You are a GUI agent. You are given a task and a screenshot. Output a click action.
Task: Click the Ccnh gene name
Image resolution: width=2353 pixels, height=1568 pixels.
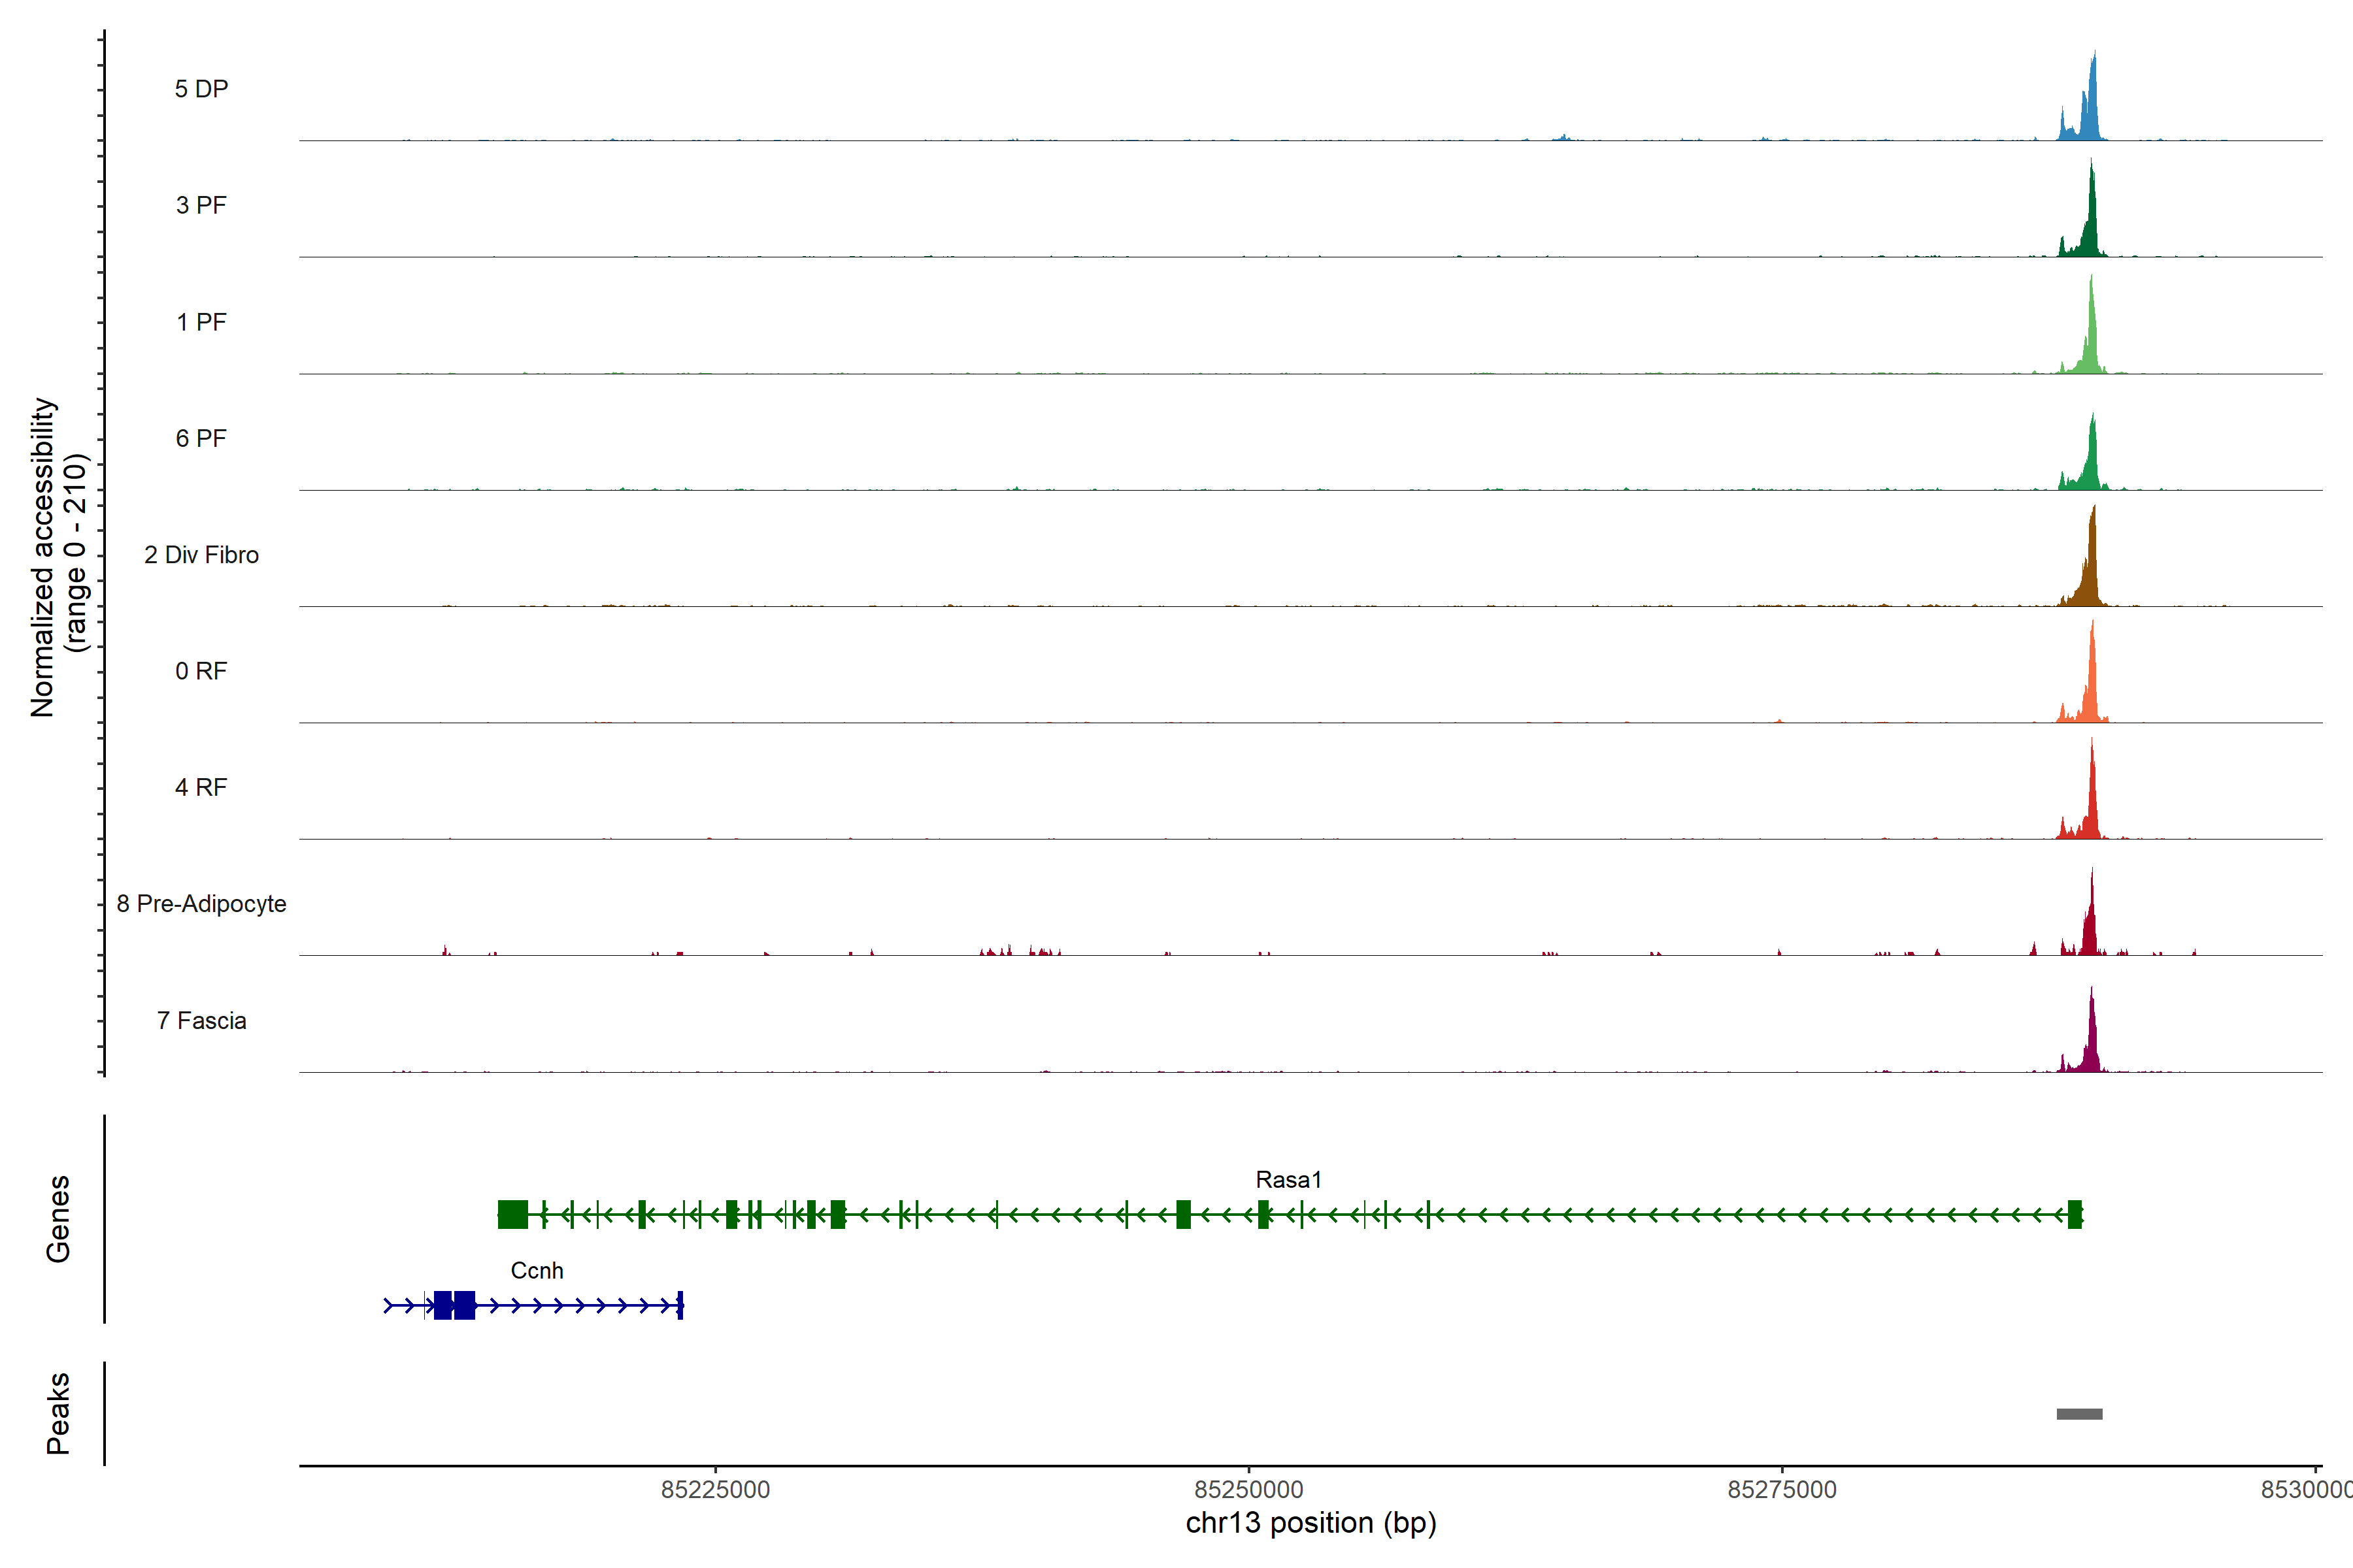(537, 1271)
